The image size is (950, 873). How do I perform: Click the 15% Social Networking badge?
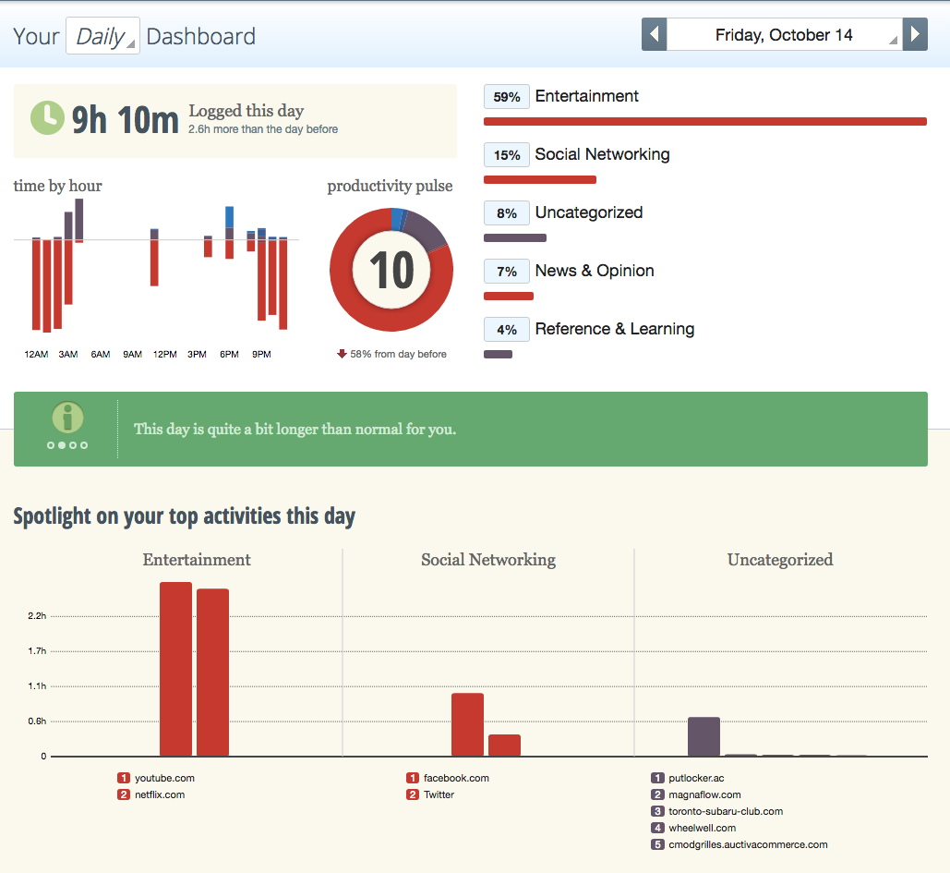(507, 155)
